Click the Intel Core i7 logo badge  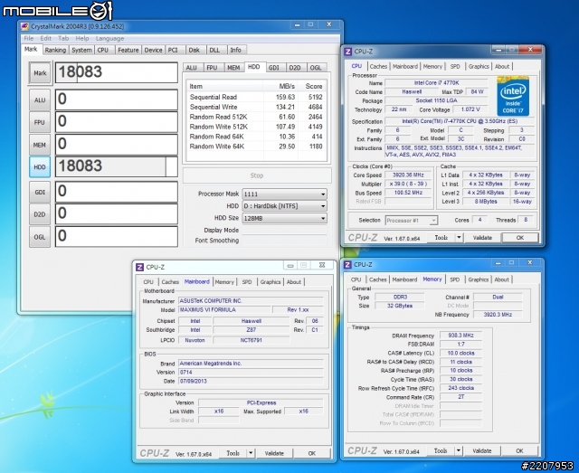click(513, 97)
